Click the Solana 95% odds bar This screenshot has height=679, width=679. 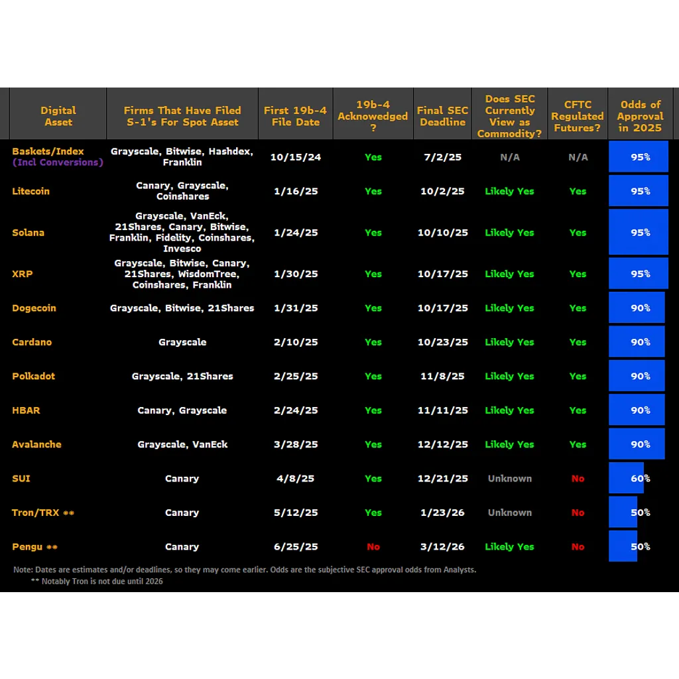639,231
